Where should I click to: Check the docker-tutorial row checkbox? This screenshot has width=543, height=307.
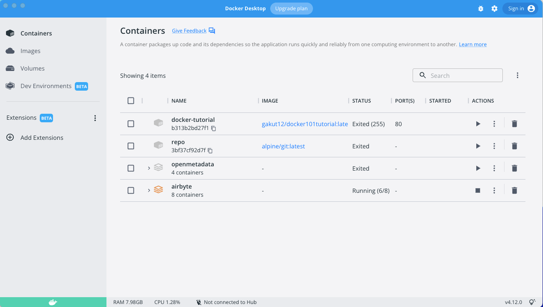pos(131,124)
